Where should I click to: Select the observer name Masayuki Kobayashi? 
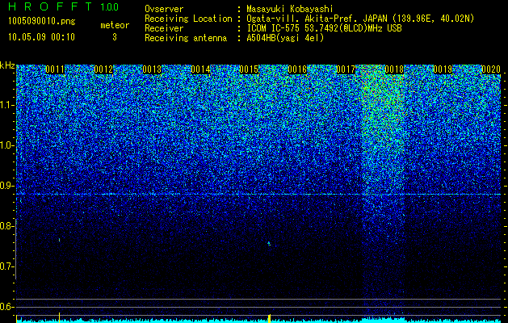(290, 10)
